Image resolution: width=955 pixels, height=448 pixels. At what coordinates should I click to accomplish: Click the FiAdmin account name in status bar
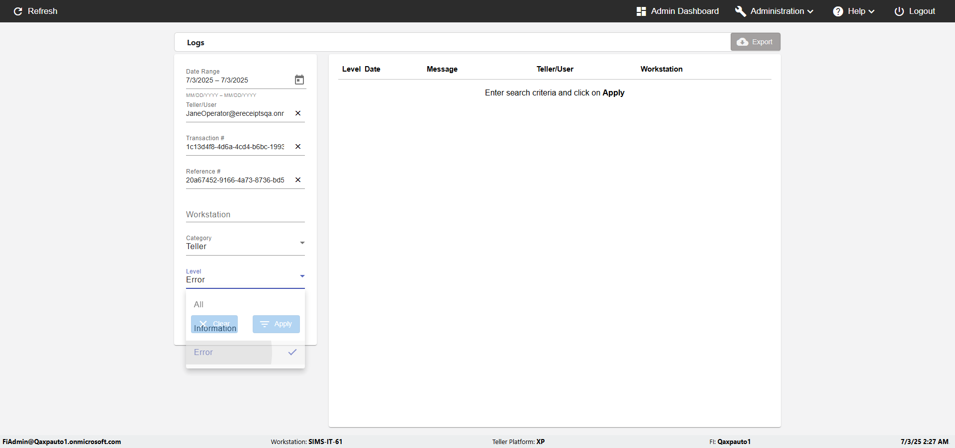[62, 442]
